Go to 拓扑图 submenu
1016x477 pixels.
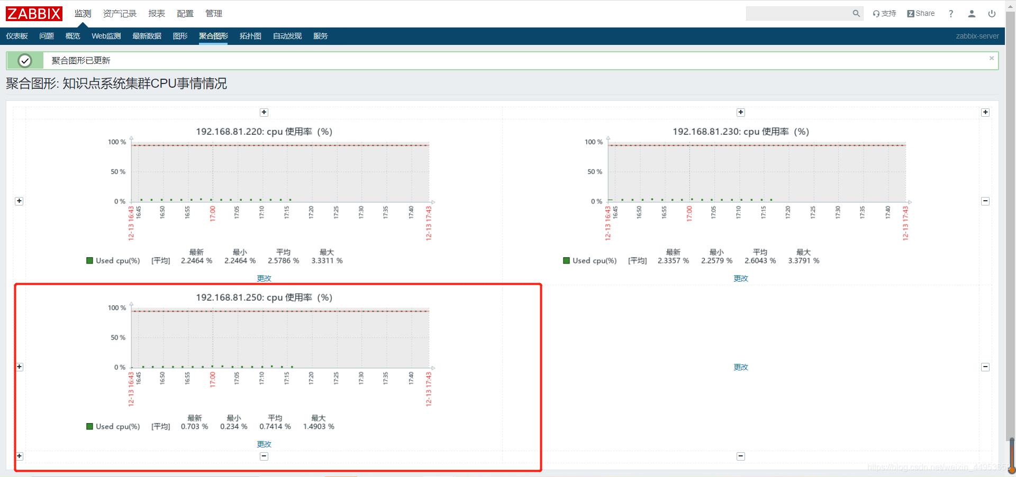coord(250,36)
